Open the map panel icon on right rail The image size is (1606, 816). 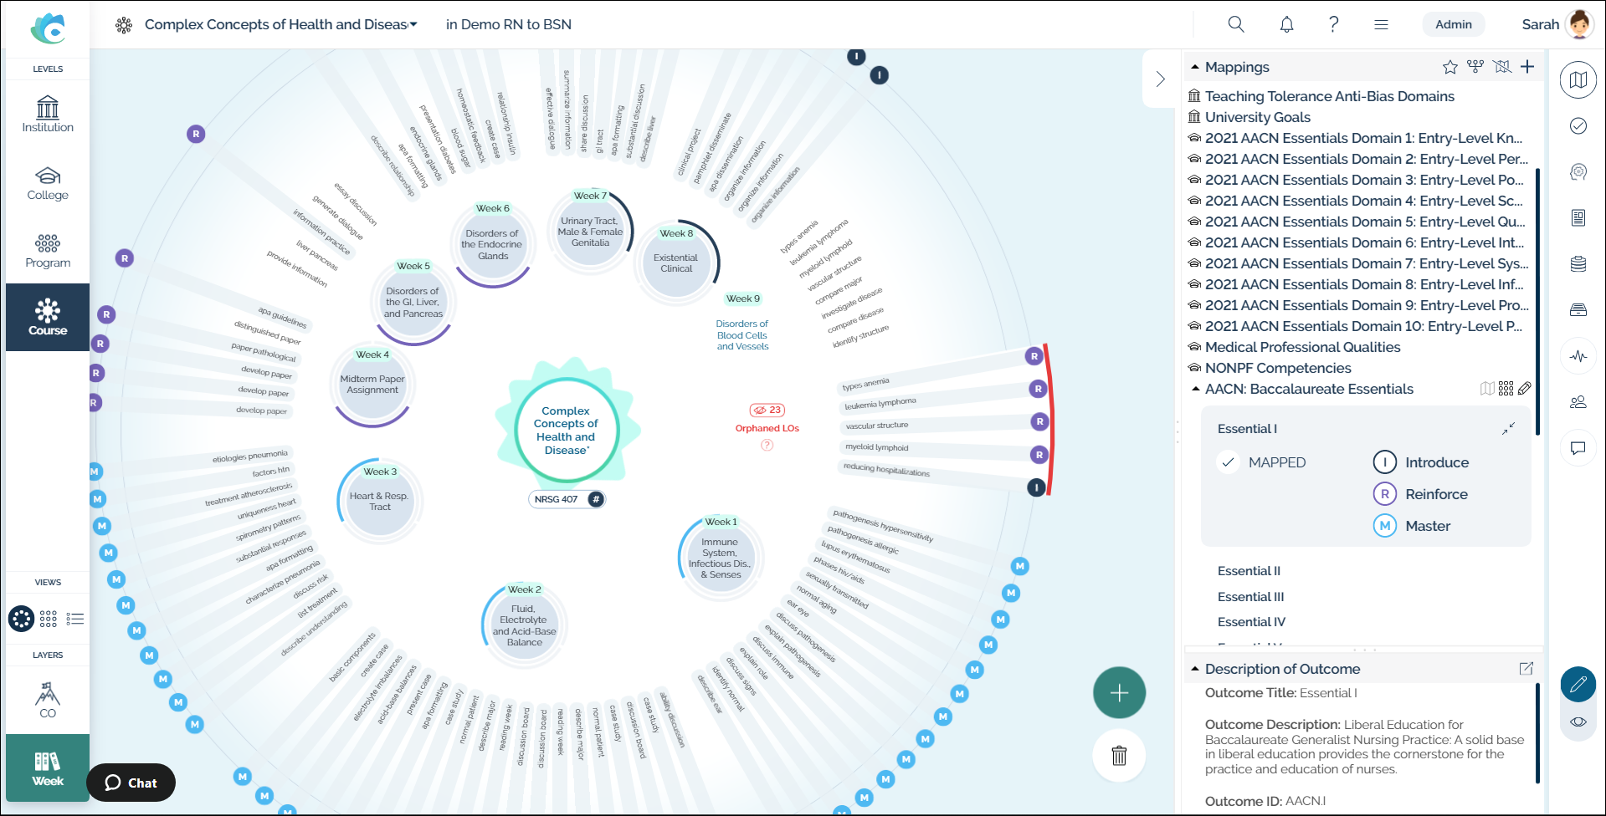tap(1578, 80)
